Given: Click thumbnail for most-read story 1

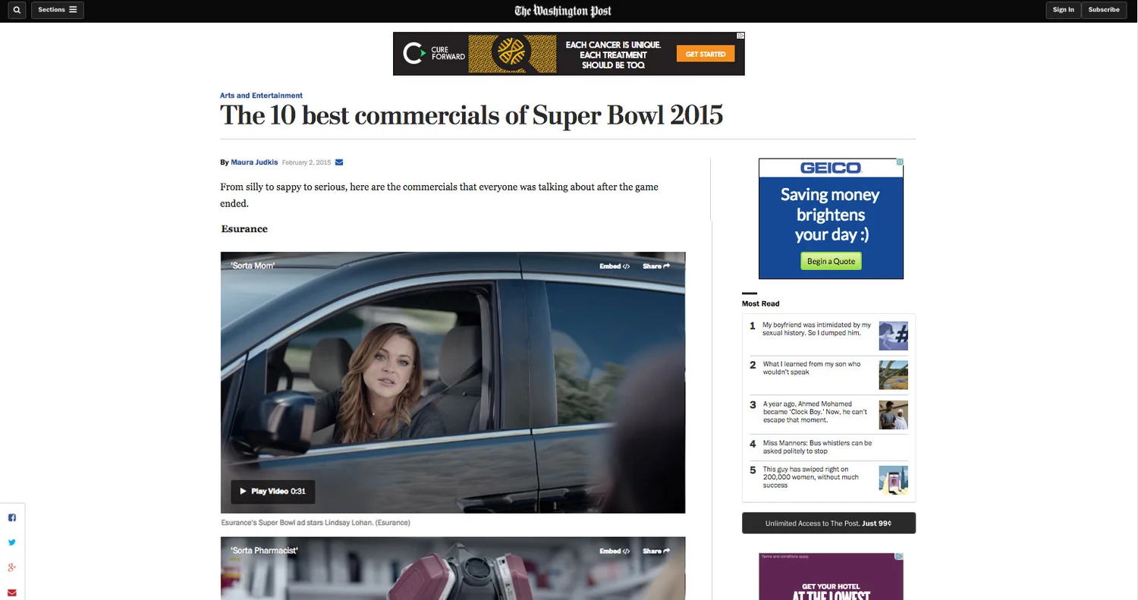Looking at the screenshot, I should (893, 336).
